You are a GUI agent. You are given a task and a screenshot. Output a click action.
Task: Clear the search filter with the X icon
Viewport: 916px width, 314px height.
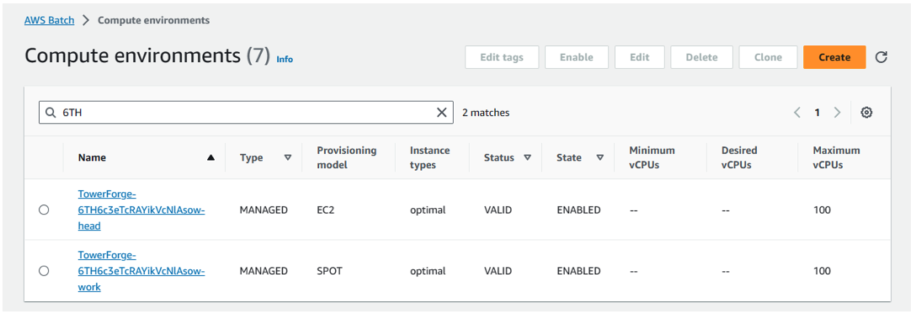coord(442,113)
